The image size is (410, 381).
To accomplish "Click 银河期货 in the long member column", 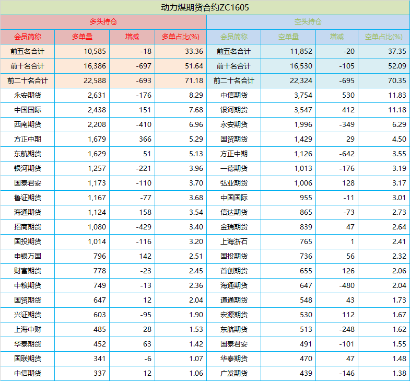I will (28, 168).
